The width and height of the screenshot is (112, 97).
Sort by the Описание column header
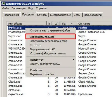[94, 23]
